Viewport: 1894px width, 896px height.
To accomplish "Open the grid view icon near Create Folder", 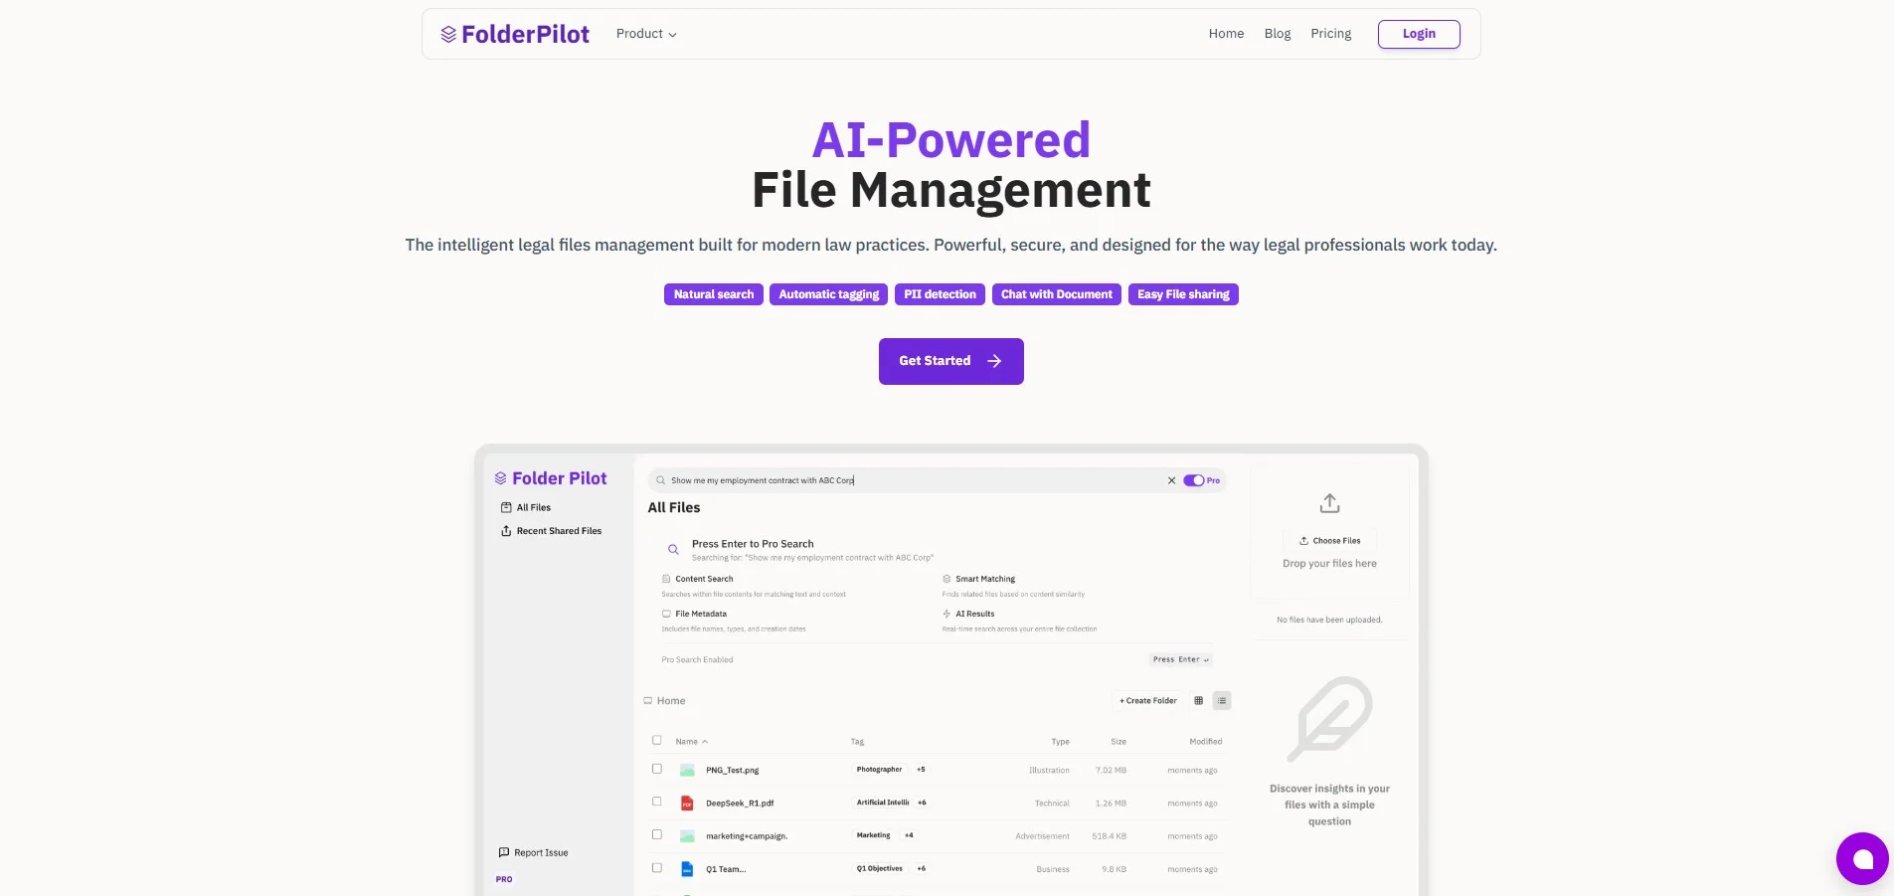I will (x=1199, y=700).
